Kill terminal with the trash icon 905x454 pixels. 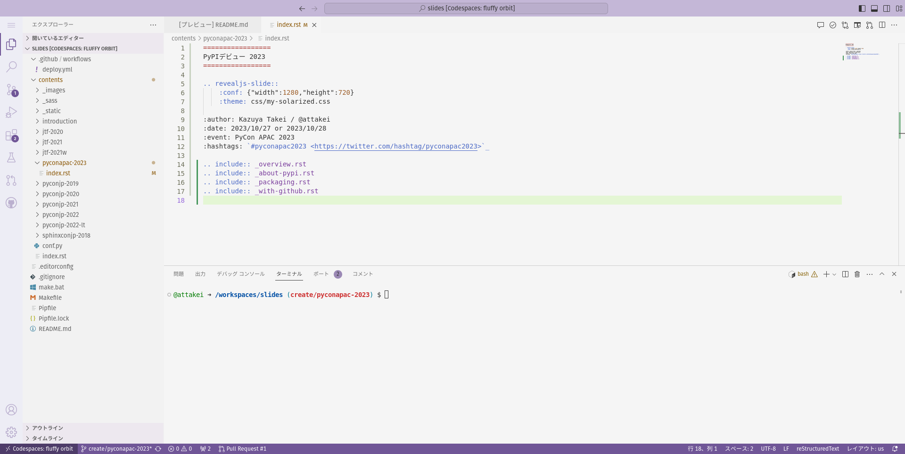[857, 274]
